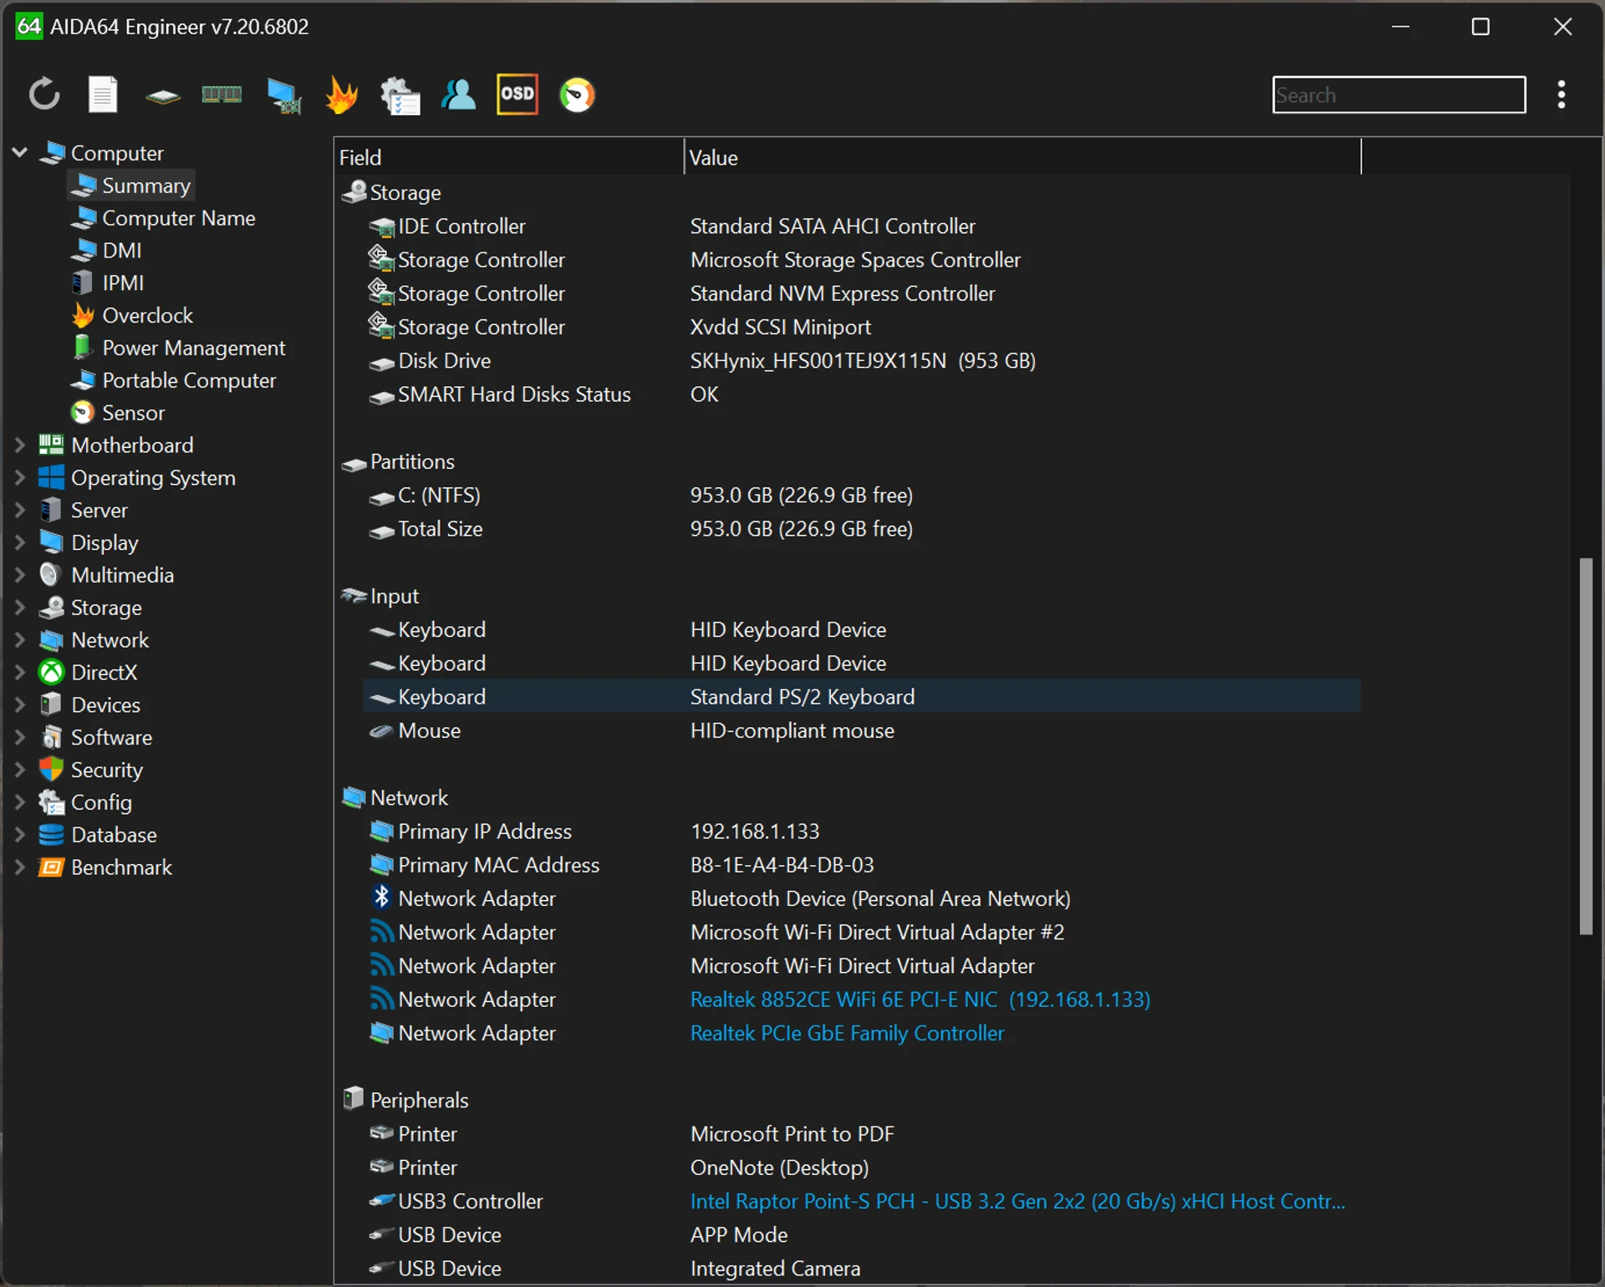Select the Total Size partition row

click(862, 529)
